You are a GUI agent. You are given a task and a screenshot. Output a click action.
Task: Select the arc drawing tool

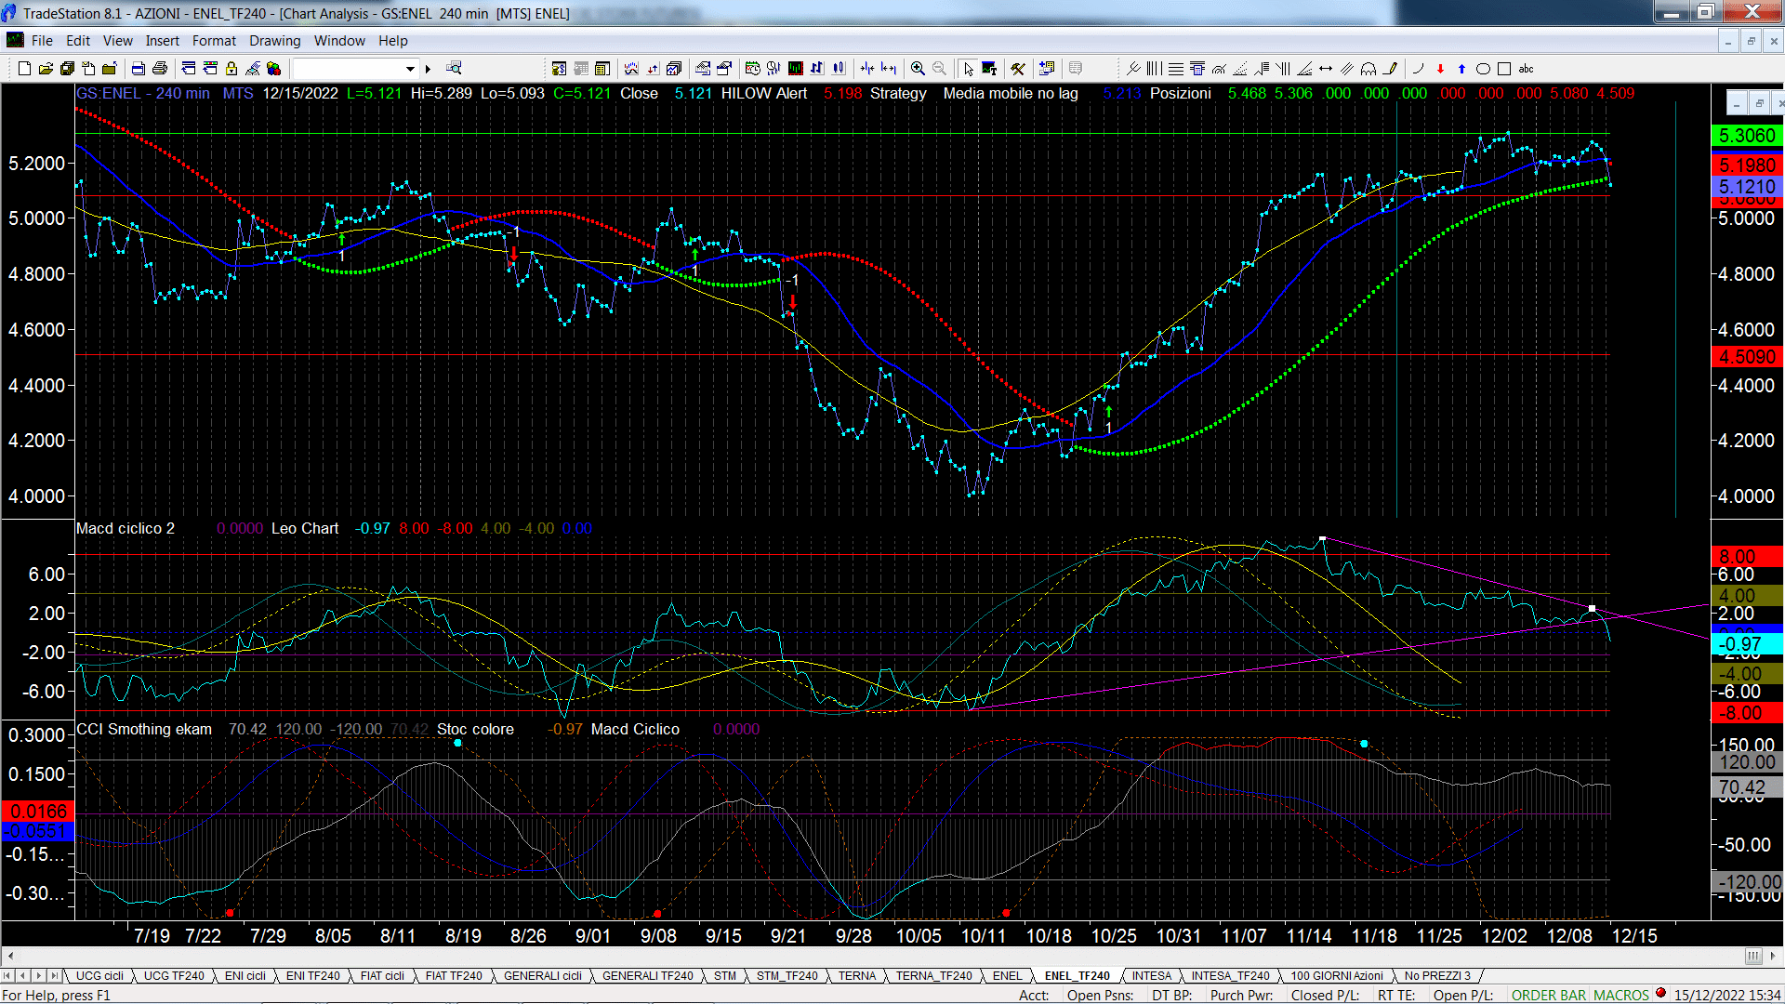click(1418, 69)
